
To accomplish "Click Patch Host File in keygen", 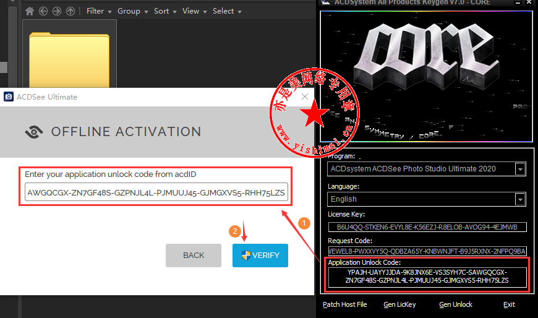I will [x=344, y=304].
